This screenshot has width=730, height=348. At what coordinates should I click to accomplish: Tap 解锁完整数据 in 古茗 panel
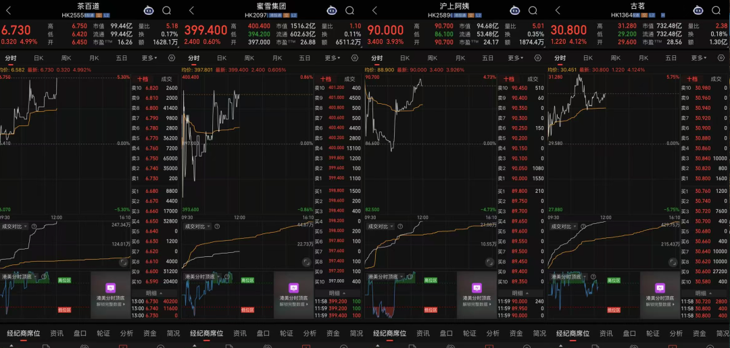click(x=659, y=305)
